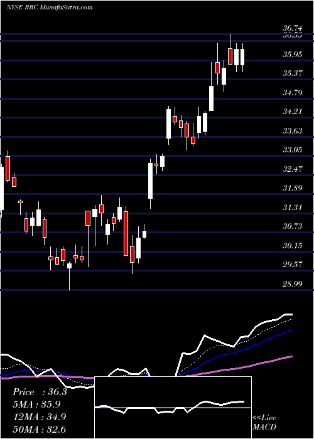Click the 34.21 price axis label
Screen dimensions: 314x439
(292, 112)
